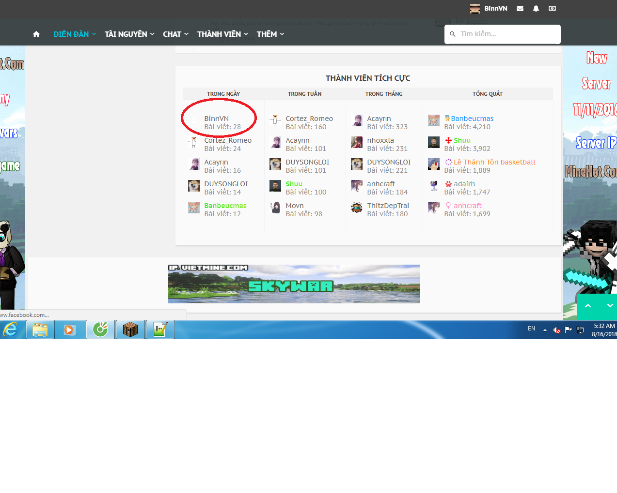Viewport: 617px width, 493px height.
Task: Click the network icon in the system tray
Action: pos(580,330)
